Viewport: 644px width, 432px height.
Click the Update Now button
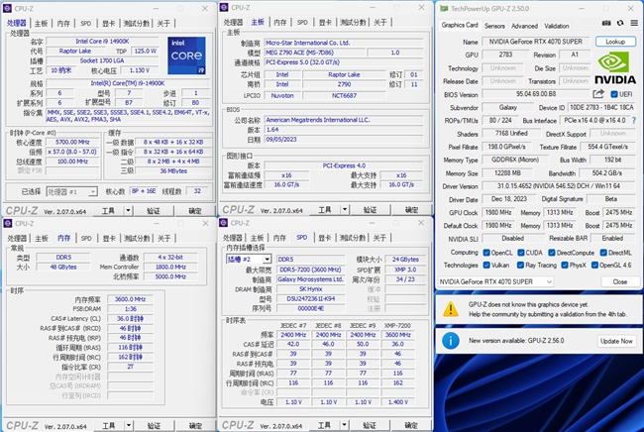614,341
